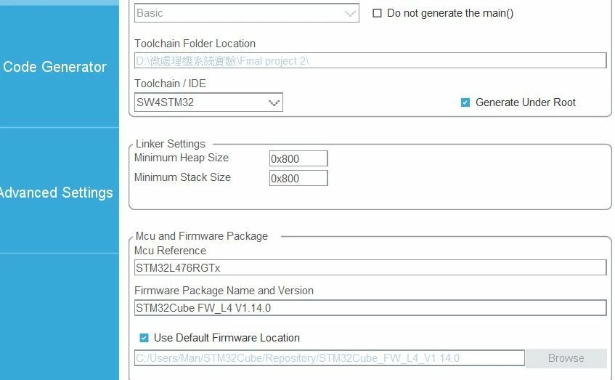
Task: Click the default firmware repository path field
Action: [x=330, y=358]
